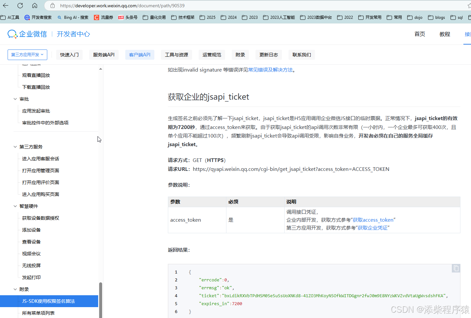Open 打开应用评价页面 in sidebar
Image resolution: width=471 pixels, height=318 pixels.
click(41, 182)
